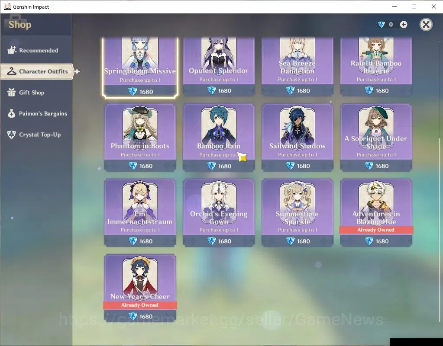Click crystal icon on Bamboo Rain price
Image resolution: width=443 pixels, height=346 pixels.
point(212,166)
